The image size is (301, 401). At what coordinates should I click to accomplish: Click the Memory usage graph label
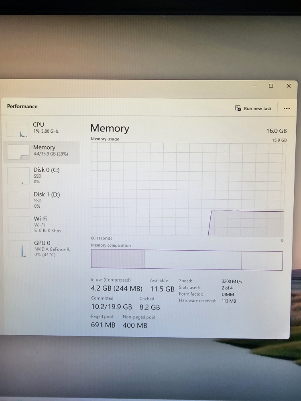[105, 139]
